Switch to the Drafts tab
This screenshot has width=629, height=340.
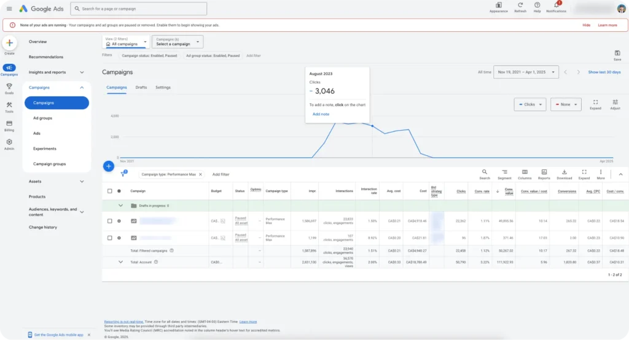tap(141, 87)
